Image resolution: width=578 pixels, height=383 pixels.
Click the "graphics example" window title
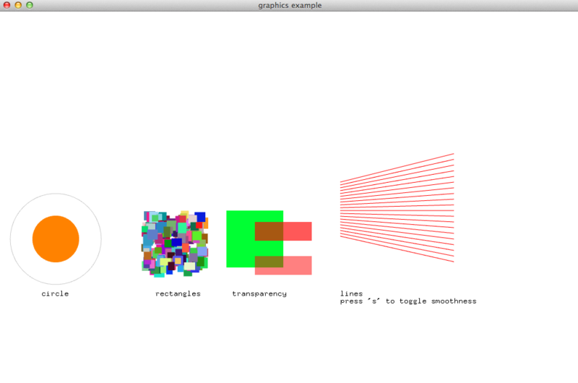click(290, 6)
